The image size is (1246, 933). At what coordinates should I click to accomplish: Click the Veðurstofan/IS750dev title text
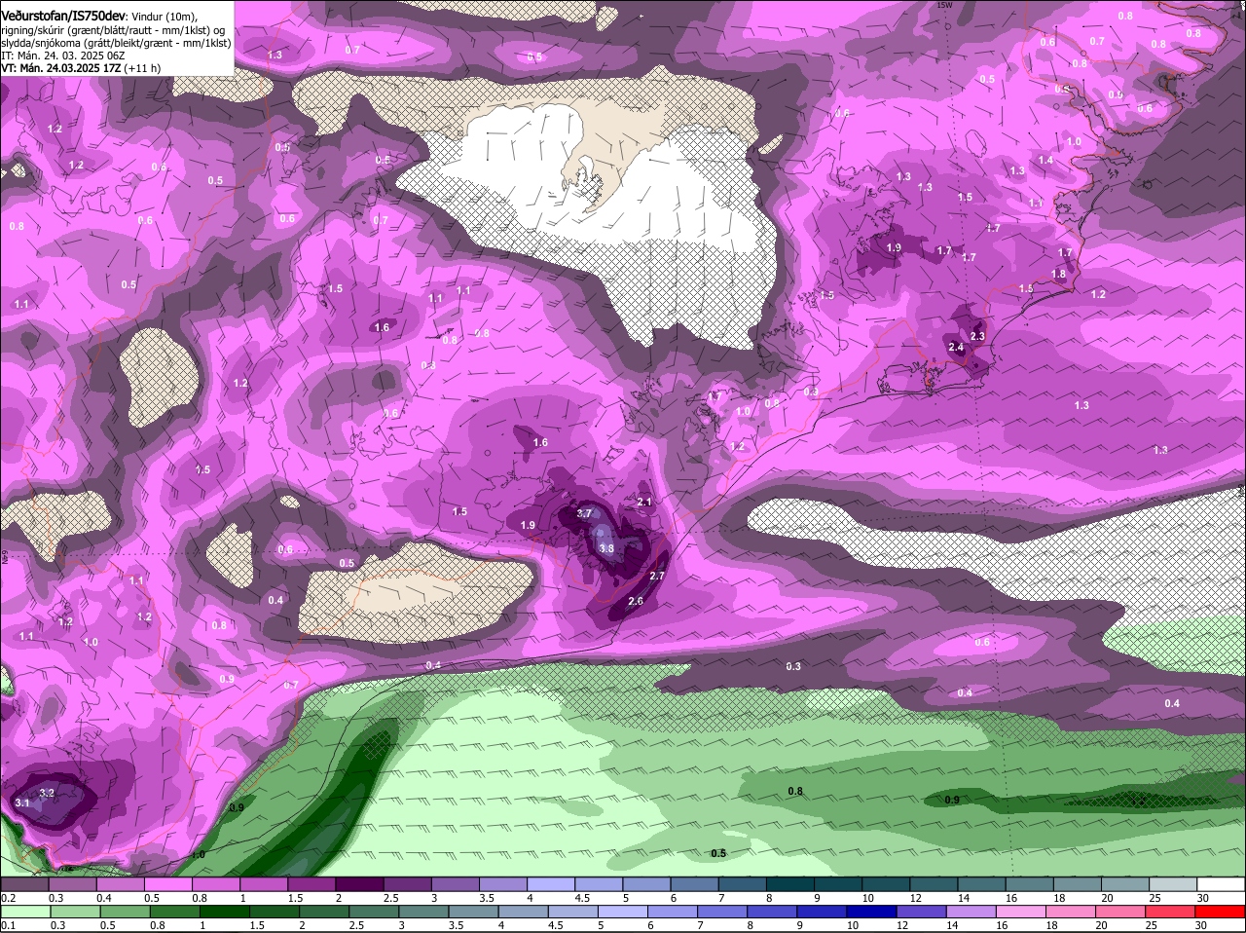click(63, 17)
